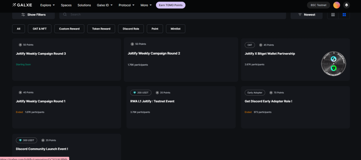This screenshot has height=160, width=361.
Task: Expand the Explore dropdown
Action: click(x=47, y=5)
